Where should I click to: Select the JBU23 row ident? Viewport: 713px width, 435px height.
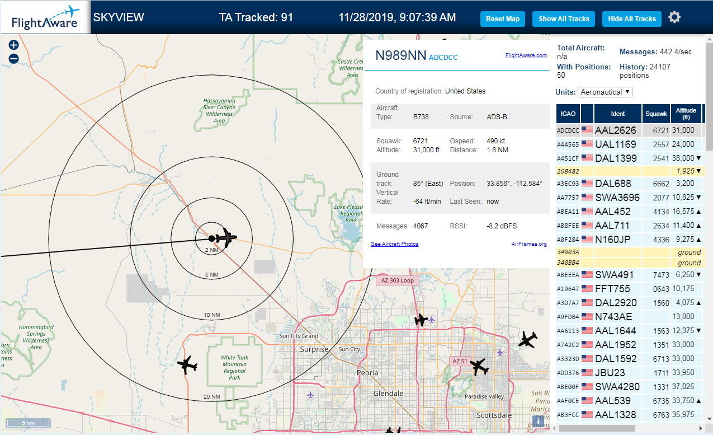pyautogui.click(x=610, y=373)
